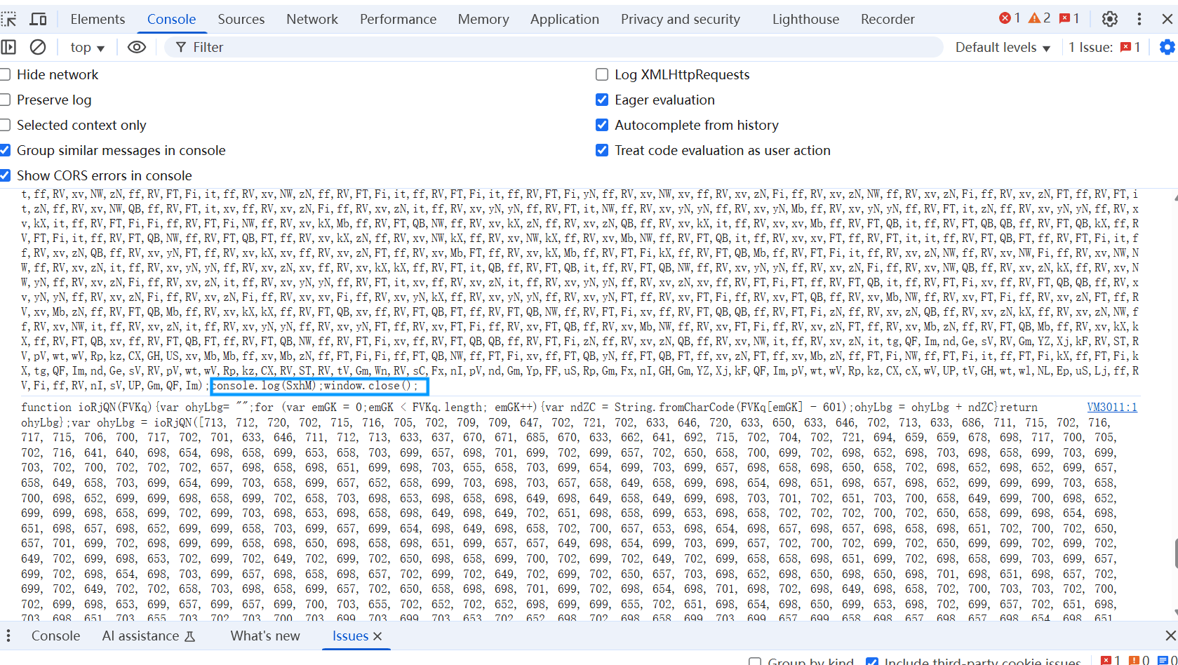
Task: Click the AI assistance flask icon
Action: coord(189,636)
